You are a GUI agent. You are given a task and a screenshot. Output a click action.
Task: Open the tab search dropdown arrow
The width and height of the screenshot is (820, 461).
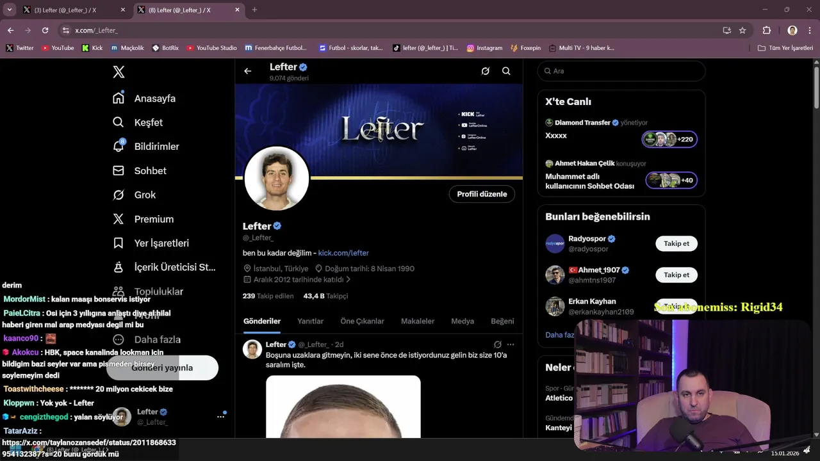click(x=9, y=10)
